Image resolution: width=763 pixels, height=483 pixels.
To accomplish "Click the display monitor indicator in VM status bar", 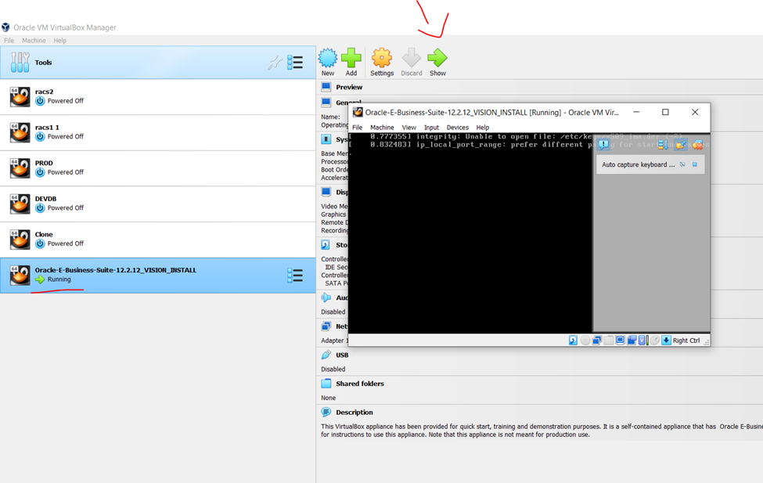I will 620,341.
